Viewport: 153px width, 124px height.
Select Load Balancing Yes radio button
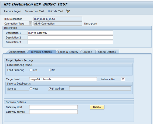[x=31, y=70]
